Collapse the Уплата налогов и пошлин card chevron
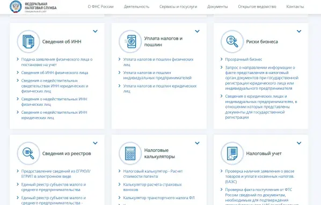The height and width of the screenshot is (205, 321). 197,31
